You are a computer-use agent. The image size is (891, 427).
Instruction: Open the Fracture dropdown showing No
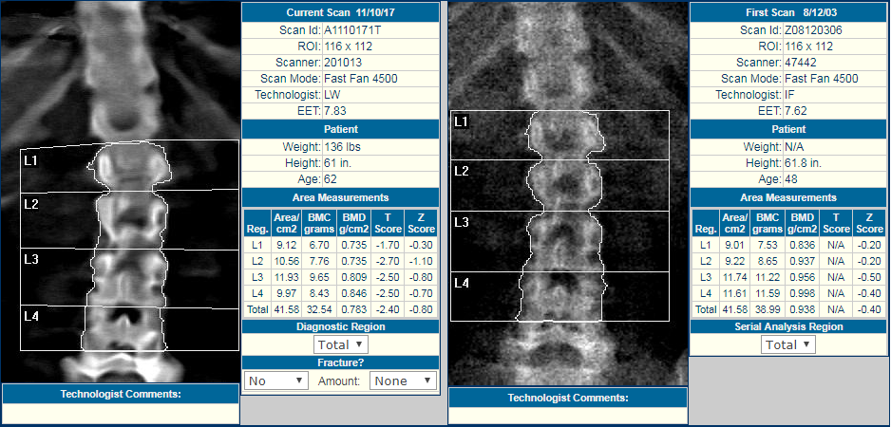pos(276,381)
